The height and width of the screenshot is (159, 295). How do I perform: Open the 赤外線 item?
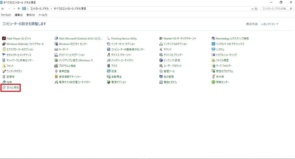click(218, 77)
